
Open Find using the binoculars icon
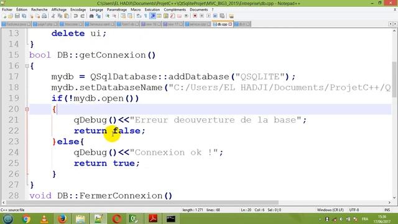click(91, 16)
